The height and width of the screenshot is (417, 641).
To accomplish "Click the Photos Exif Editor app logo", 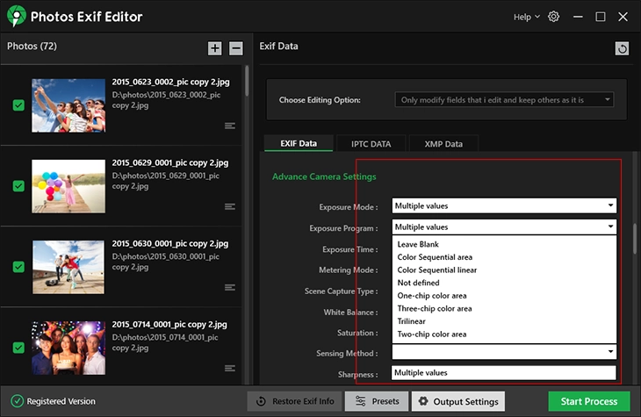I will pyautogui.click(x=14, y=17).
